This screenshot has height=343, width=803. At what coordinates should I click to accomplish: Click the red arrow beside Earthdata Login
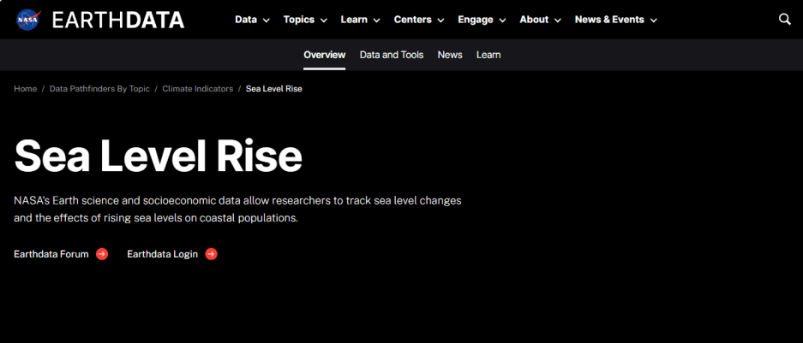(211, 254)
